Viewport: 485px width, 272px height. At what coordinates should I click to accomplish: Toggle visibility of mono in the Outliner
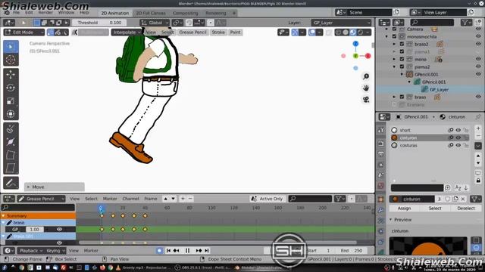(x=478, y=59)
